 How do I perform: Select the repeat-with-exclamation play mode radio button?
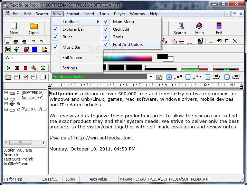click(227, 77)
